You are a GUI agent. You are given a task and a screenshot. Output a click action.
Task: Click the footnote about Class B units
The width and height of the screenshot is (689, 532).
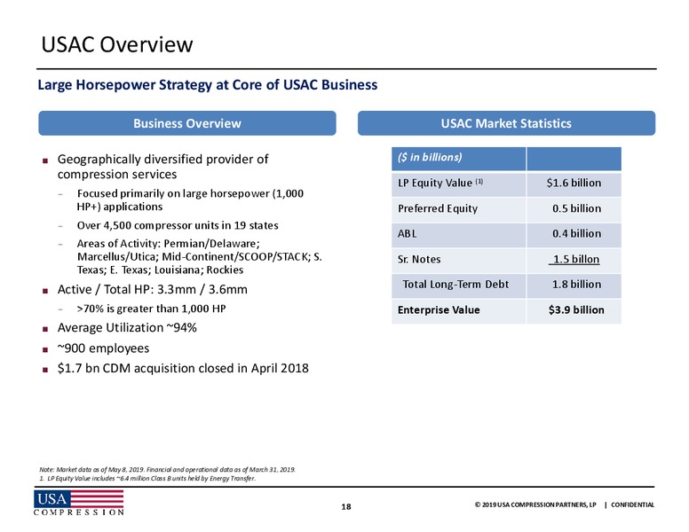pos(147,479)
